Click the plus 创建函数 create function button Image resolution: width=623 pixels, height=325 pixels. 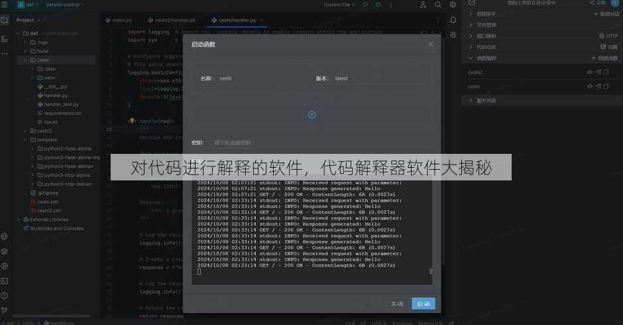[604, 58]
